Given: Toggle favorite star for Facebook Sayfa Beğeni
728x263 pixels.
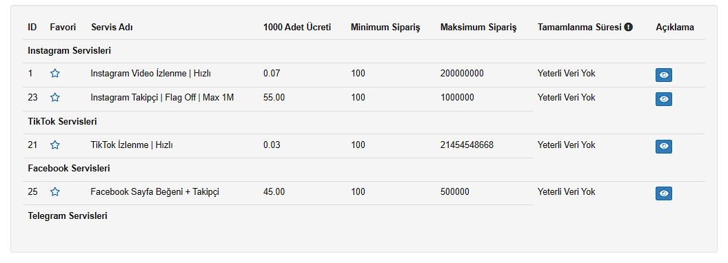Looking at the screenshot, I should pyautogui.click(x=54, y=192).
